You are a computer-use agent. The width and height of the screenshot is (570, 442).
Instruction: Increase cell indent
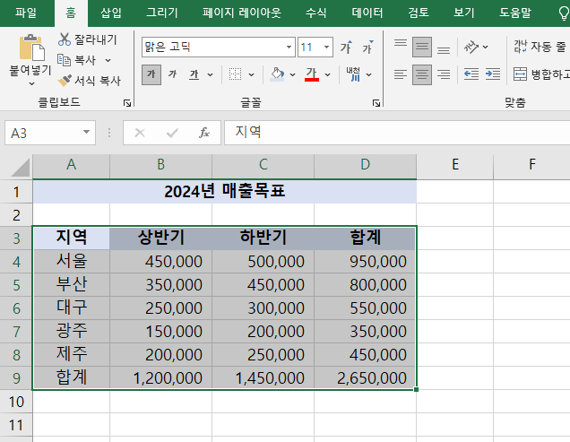tap(493, 74)
